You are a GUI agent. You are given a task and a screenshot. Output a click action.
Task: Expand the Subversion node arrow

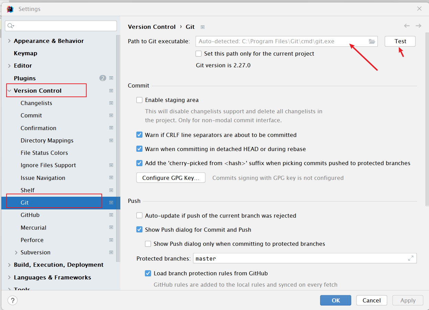[x=16, y=252]
